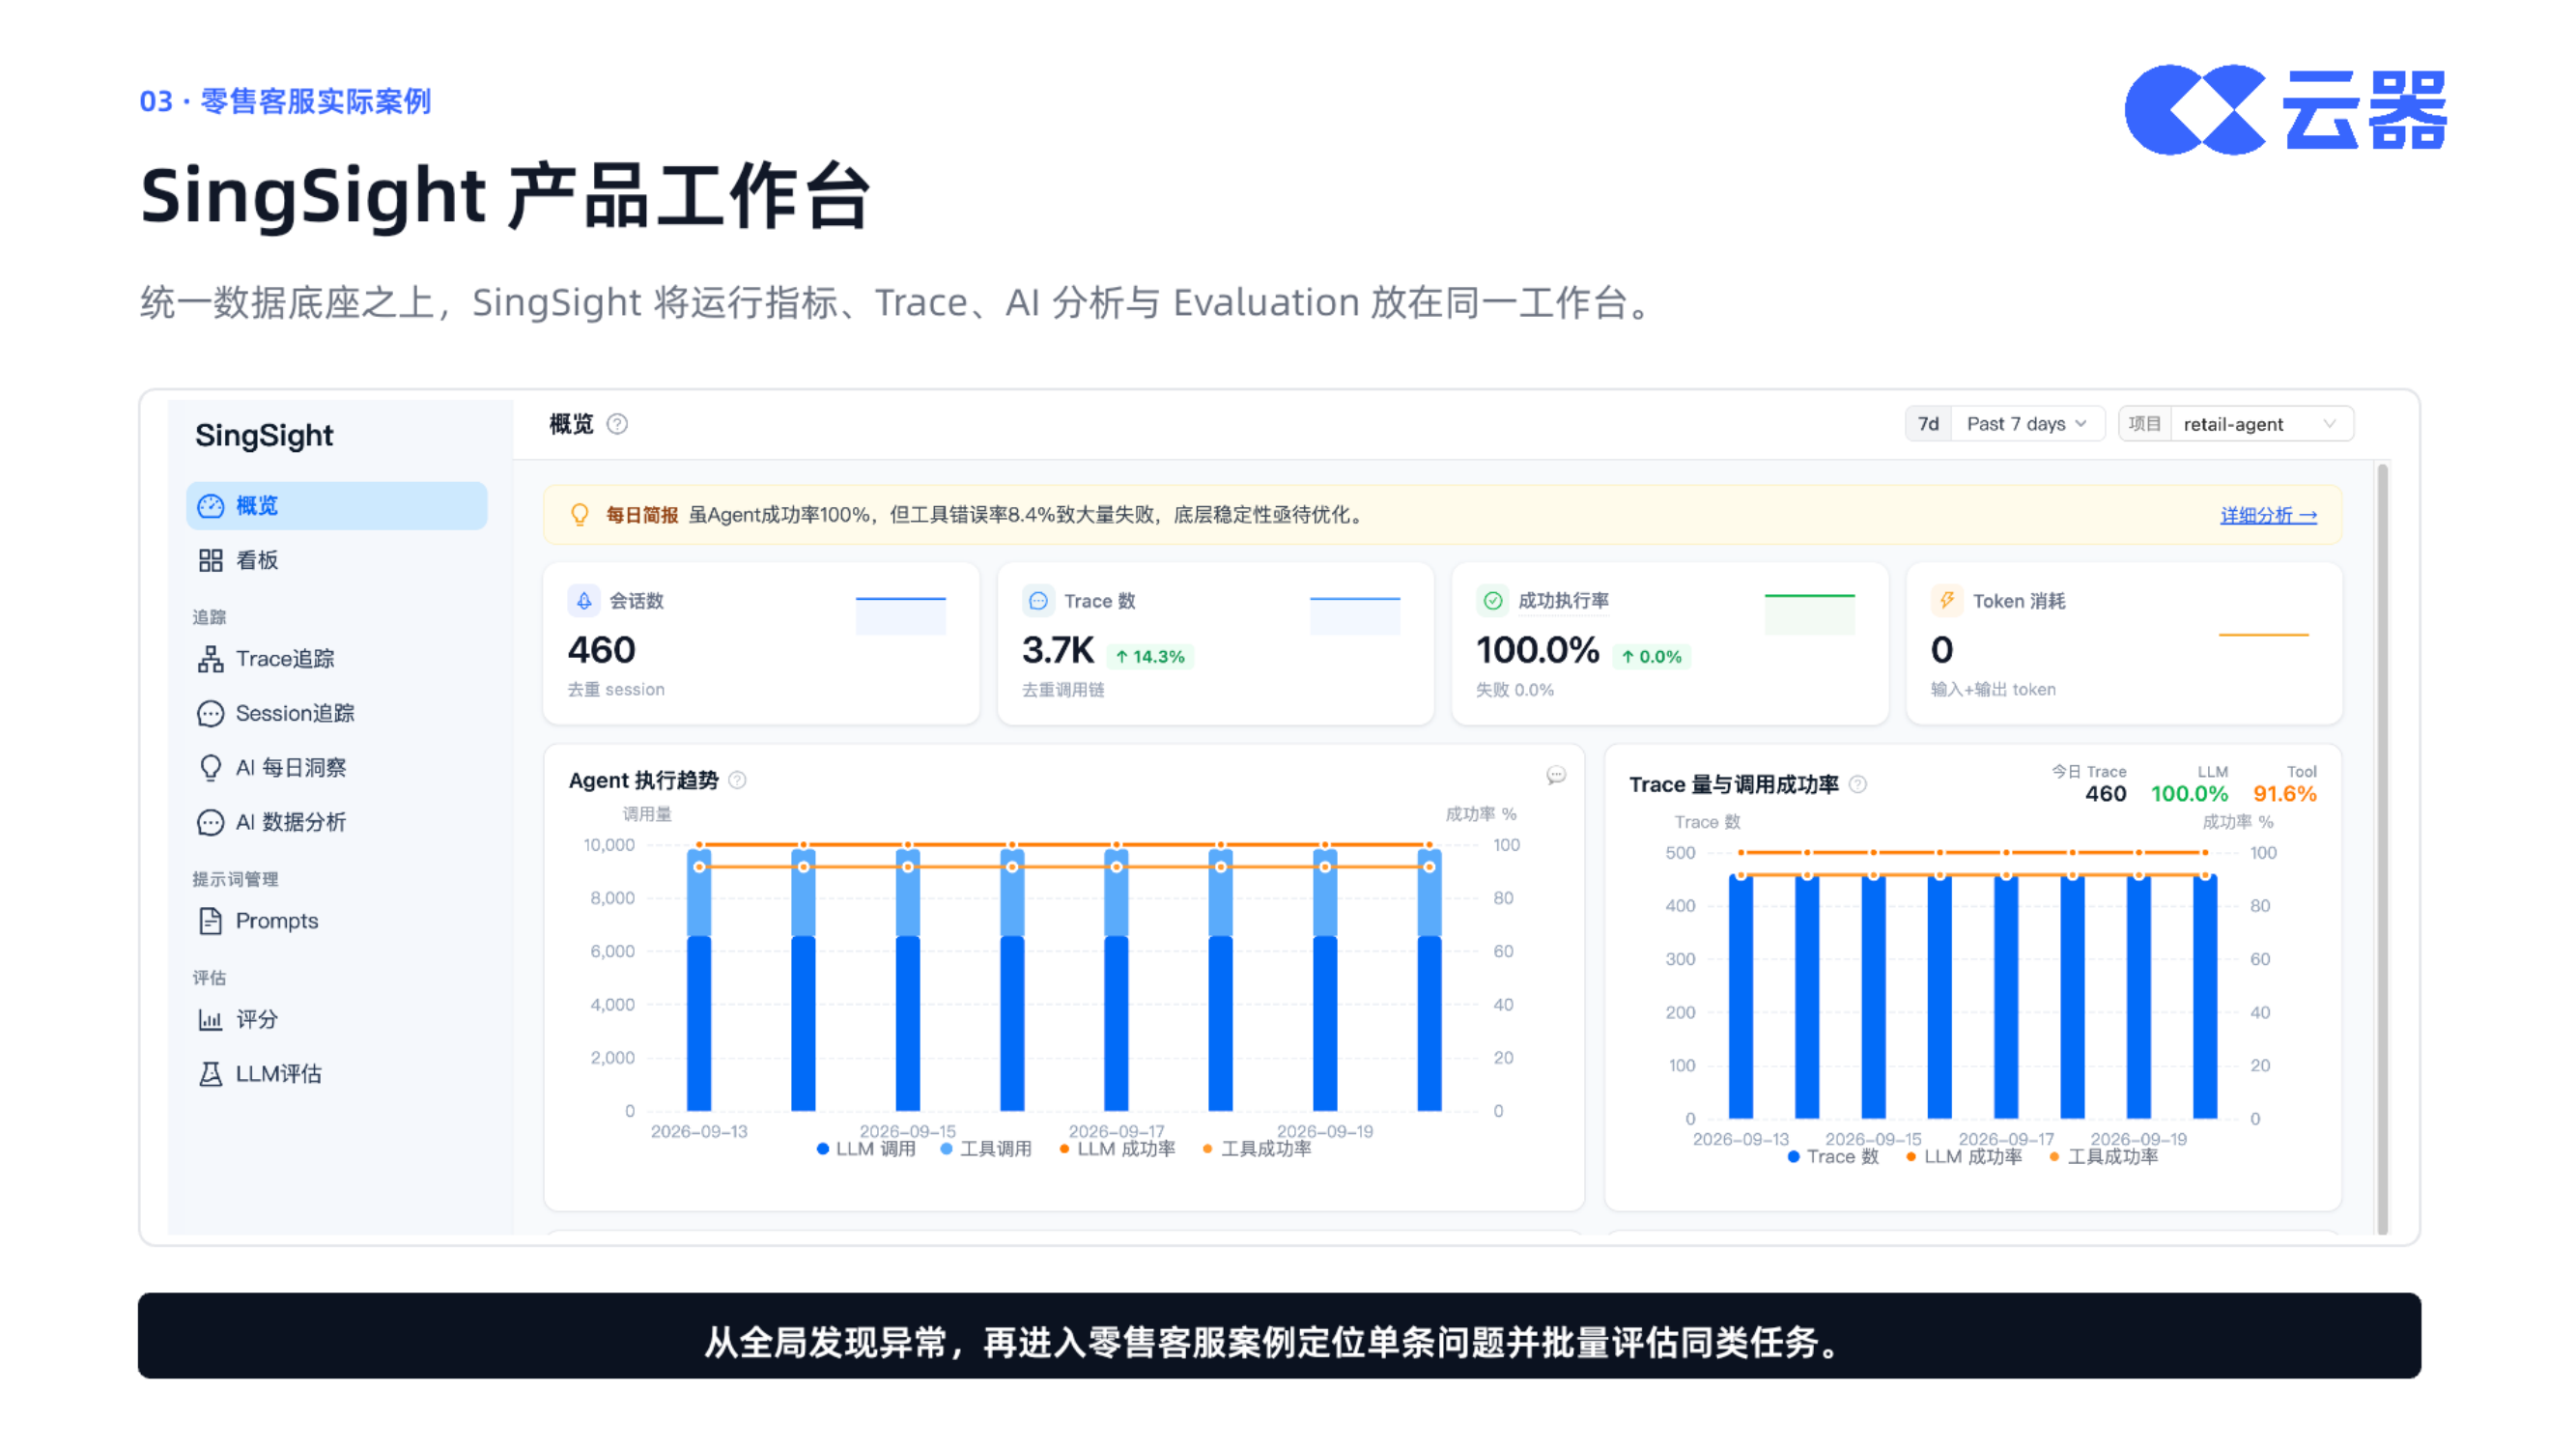The width and height of the screenshot is (2576, 1449).
Task: Click the Token 消耗 lightning icon
Action: 1946,600
